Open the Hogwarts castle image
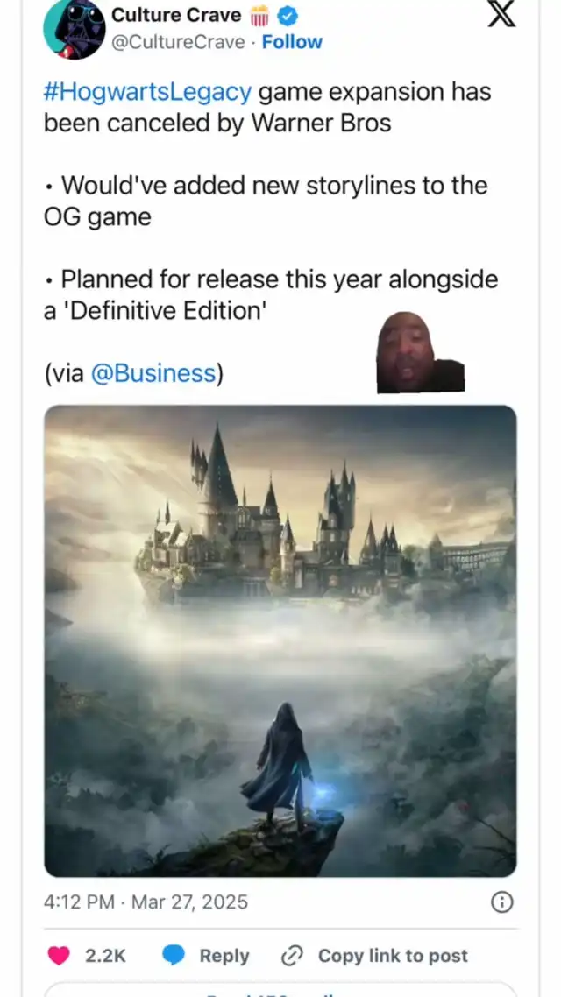 click(x=280, y=641)
